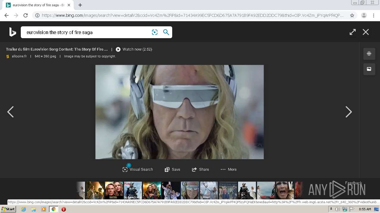
Task: Click the 8:55 AM clock
Action: tap(365, 209)
